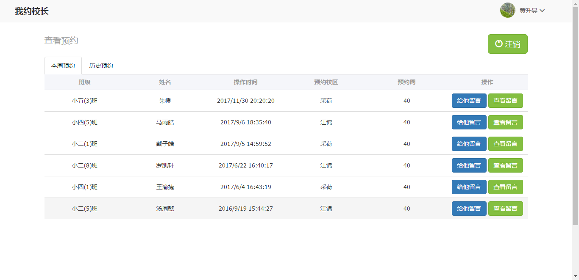Click 给他留言 for 王渝捷

pos(469,187)
